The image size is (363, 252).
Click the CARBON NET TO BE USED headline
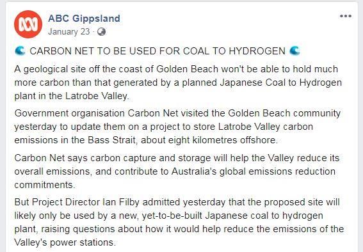[157, 51]
